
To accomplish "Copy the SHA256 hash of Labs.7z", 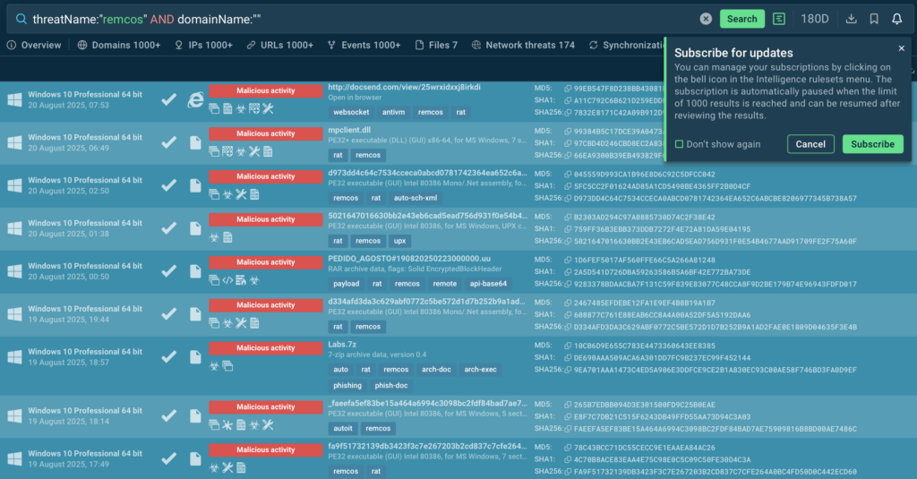I will click(568, 370).
